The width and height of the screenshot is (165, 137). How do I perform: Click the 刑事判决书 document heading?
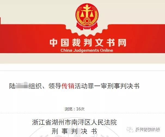[74, 131]
